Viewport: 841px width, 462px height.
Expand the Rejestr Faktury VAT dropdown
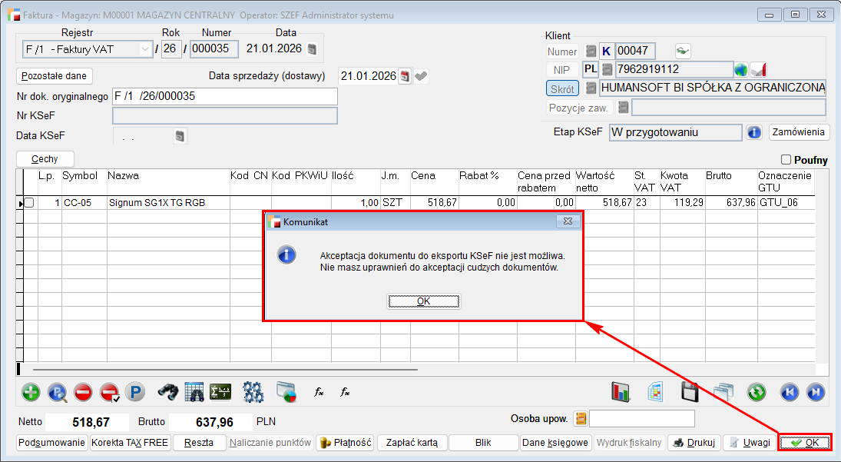(145, 49)
